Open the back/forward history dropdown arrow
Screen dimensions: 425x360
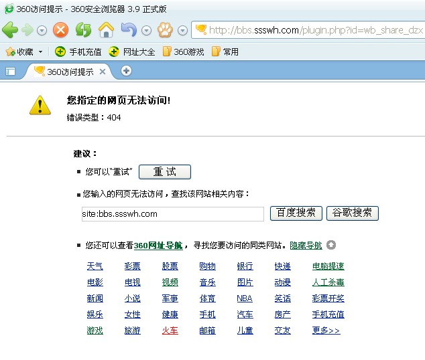click(42, 31)
